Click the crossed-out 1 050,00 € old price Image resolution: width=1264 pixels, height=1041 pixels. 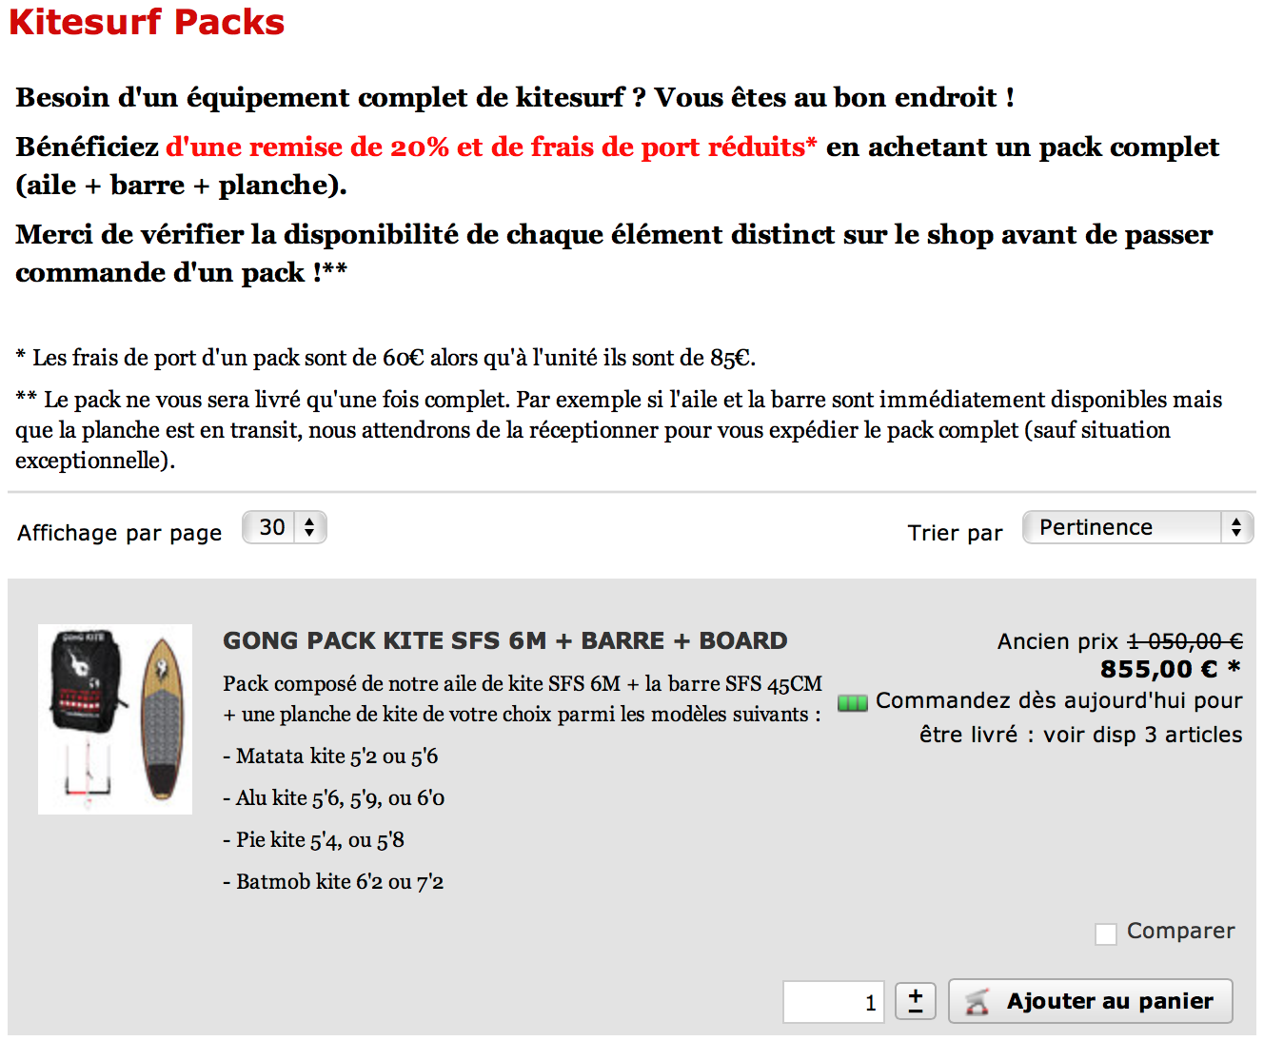pos(1186,641)
